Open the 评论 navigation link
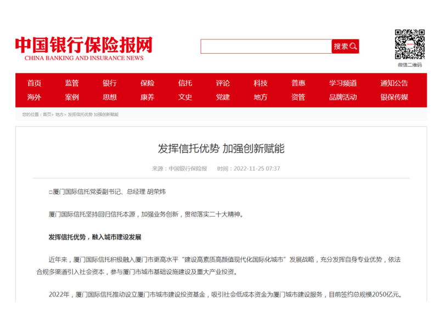The image size is (439, 329). pos(223,83)
